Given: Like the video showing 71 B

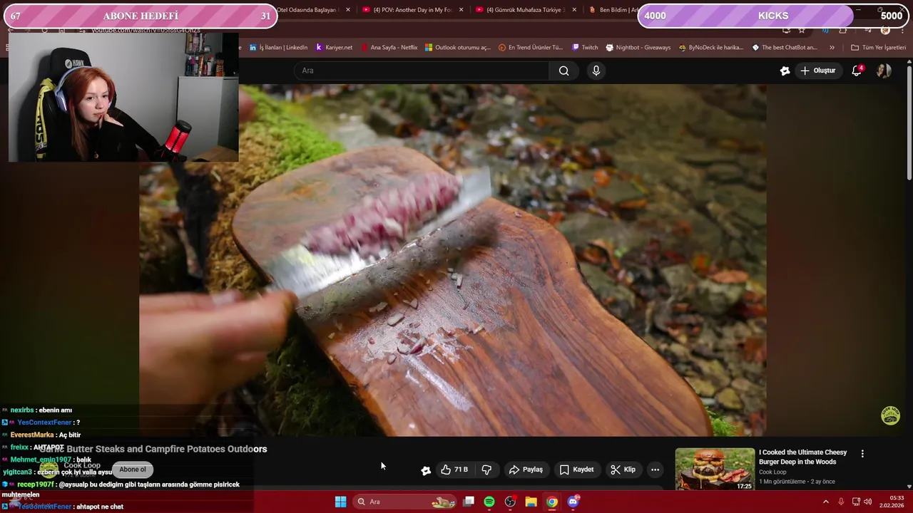Looking at the screenshot, I should [454, 470].
